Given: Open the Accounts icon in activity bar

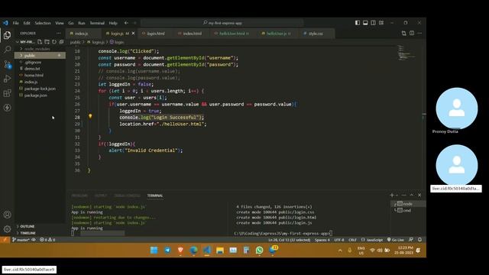Looking at the screenshot, I should point(7,215).
